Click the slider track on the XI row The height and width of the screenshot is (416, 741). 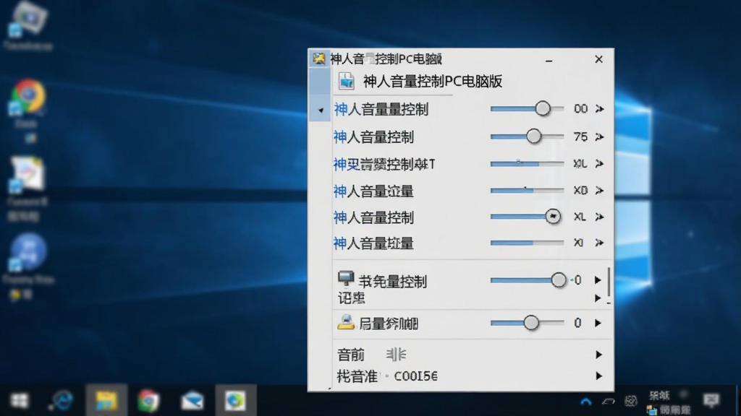[527, 243]
